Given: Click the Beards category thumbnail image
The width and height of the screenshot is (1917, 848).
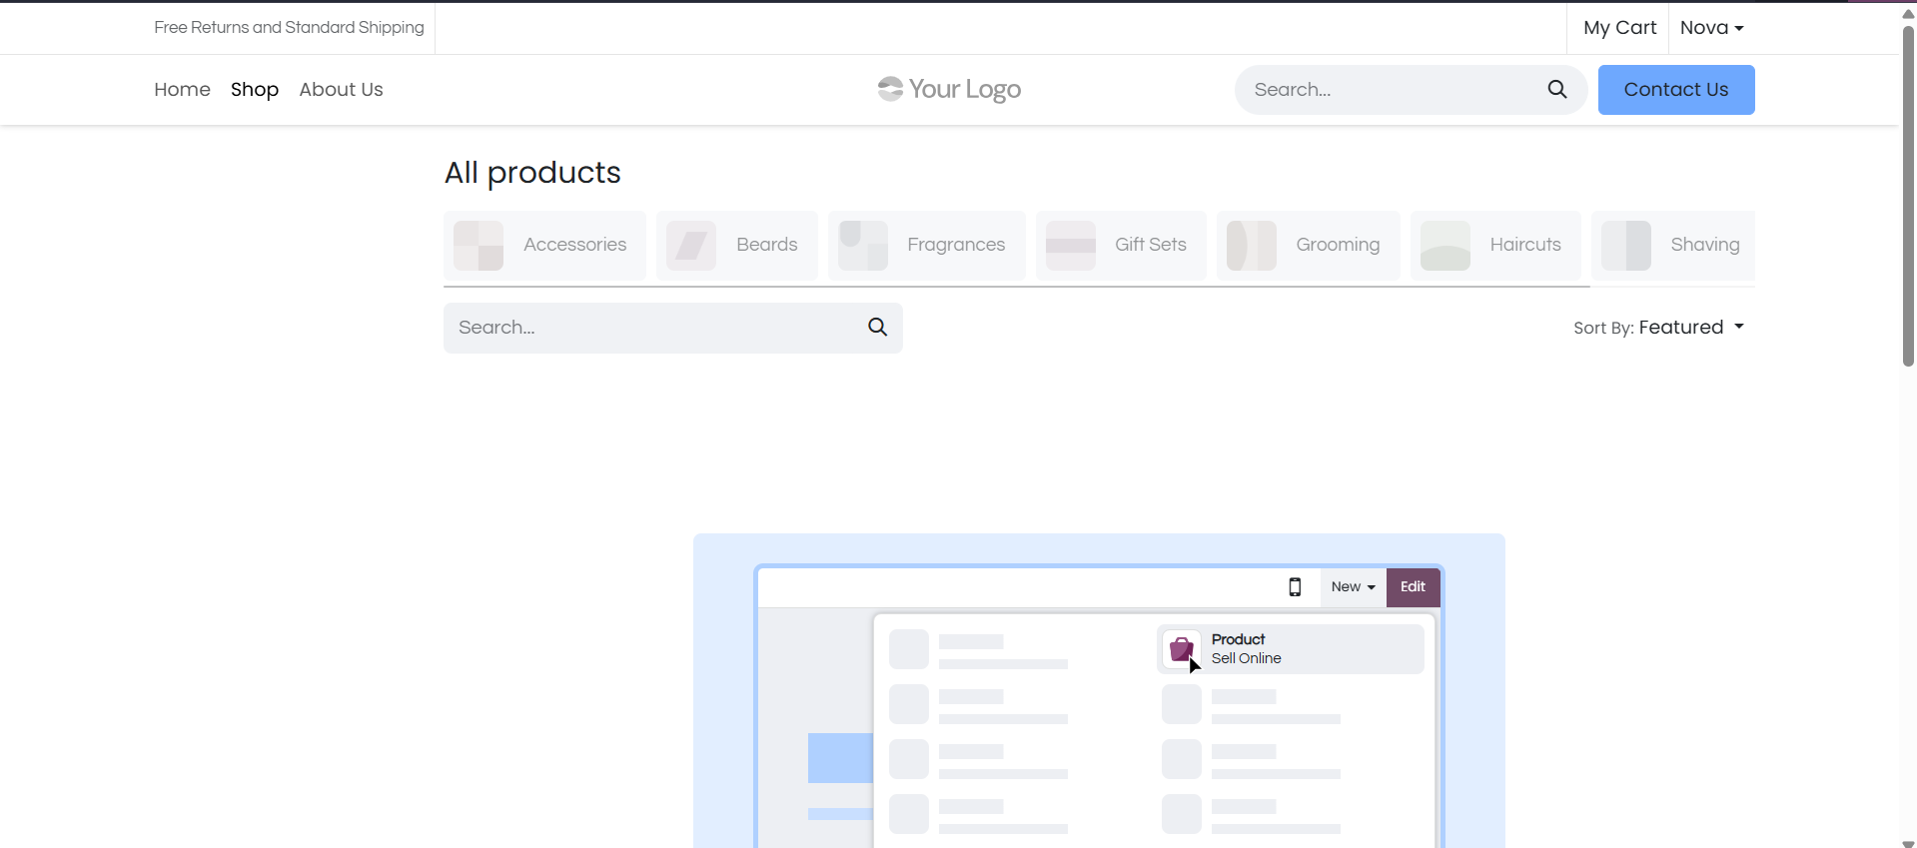Looking at the screenshot, I should point(691,245).
